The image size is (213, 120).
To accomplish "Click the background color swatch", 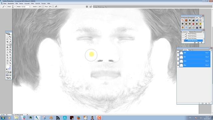I will click(10, 68).
